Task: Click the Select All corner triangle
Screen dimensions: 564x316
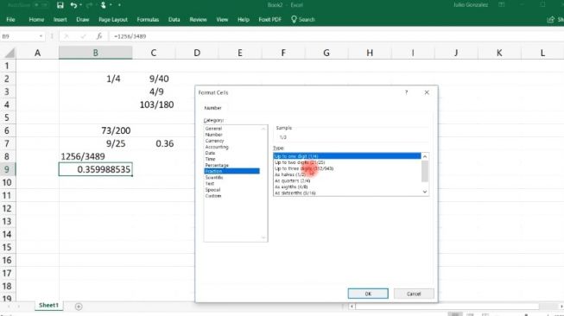Action: tap(10, 53)
